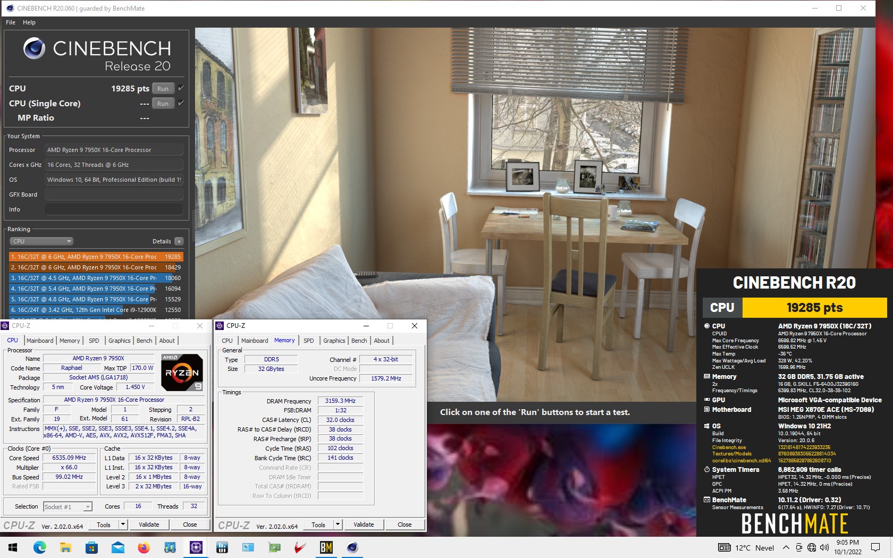Click the Tools button in right CPU-Z
893x558 pixels.
(318, 525)
